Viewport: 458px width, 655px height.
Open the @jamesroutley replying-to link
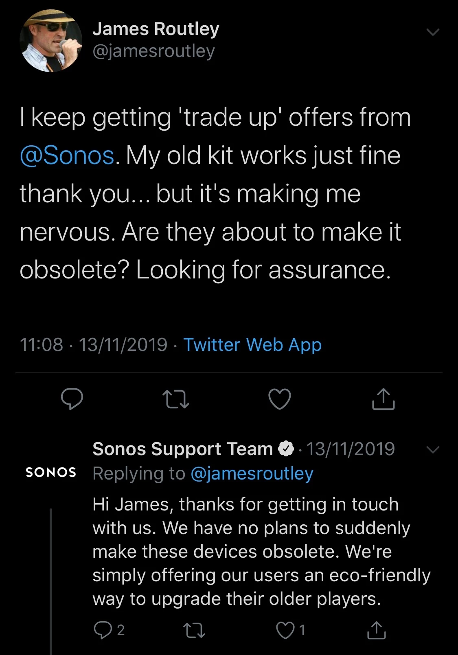(x=252, y=473)
